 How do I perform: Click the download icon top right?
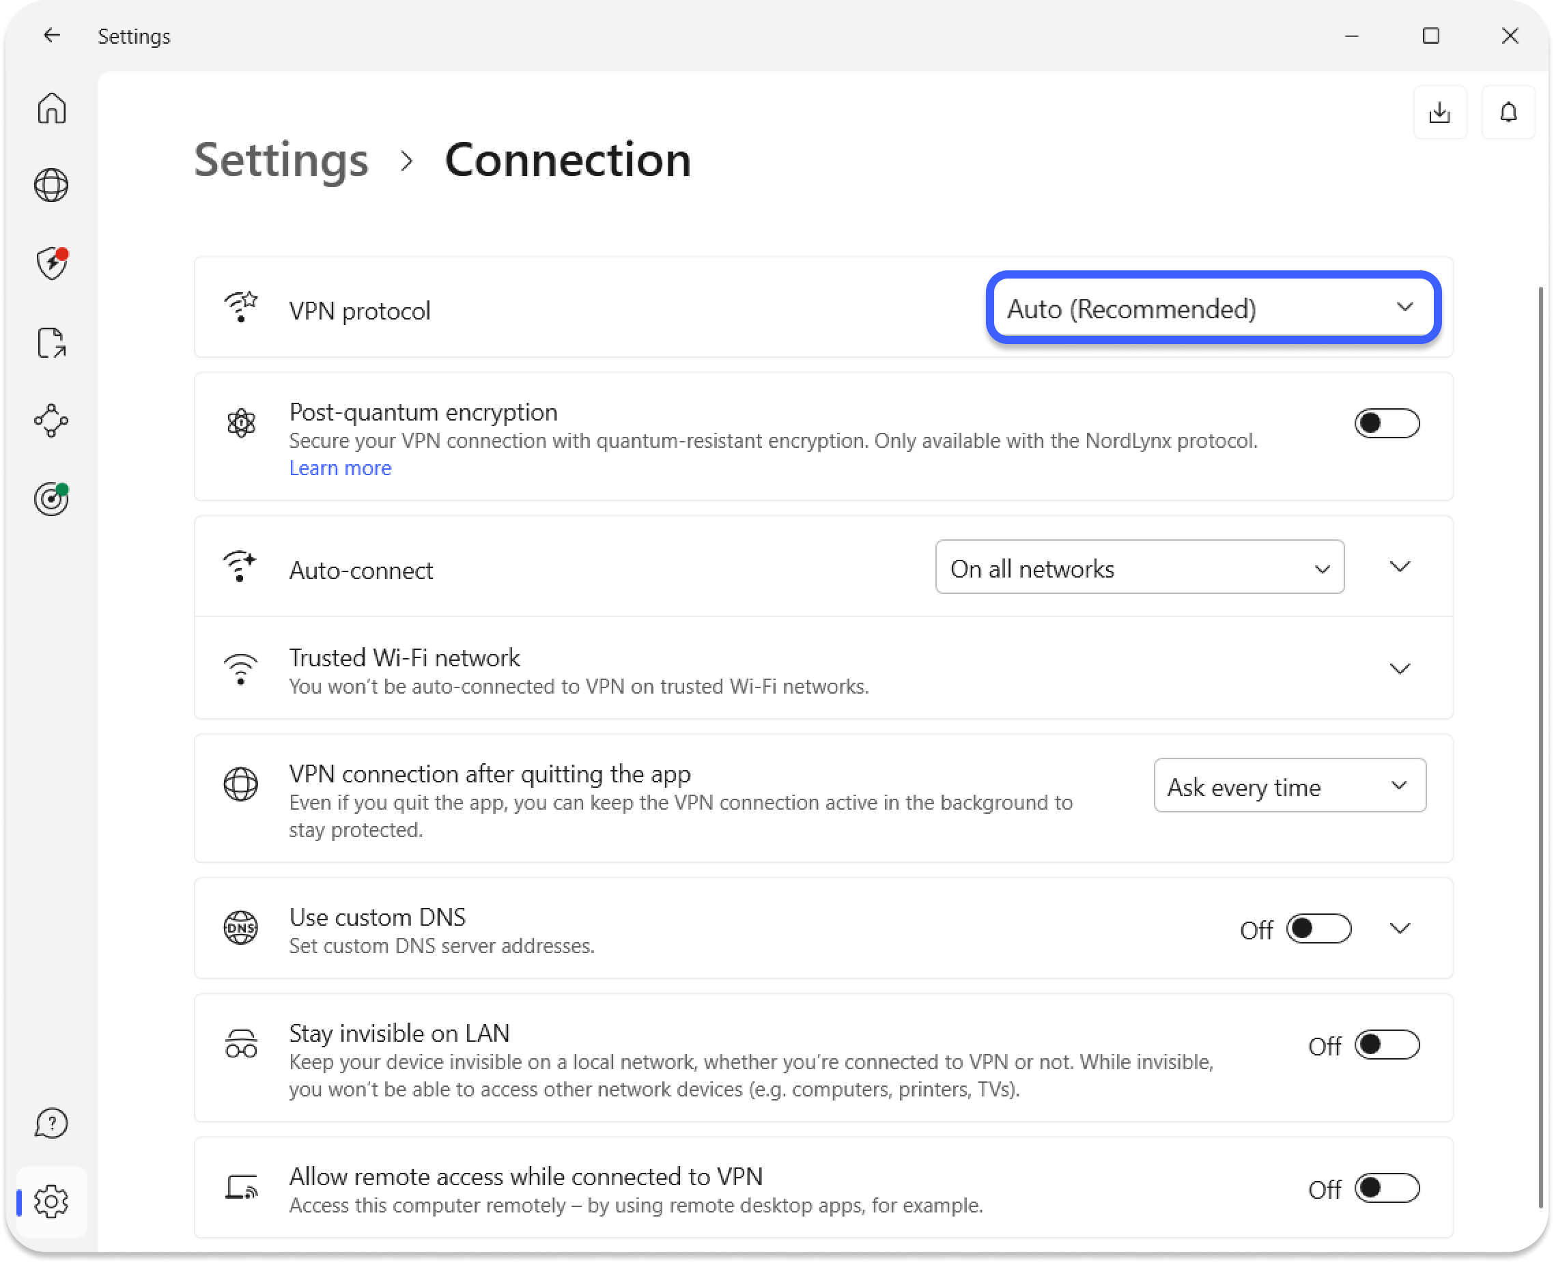point(1439,113)
